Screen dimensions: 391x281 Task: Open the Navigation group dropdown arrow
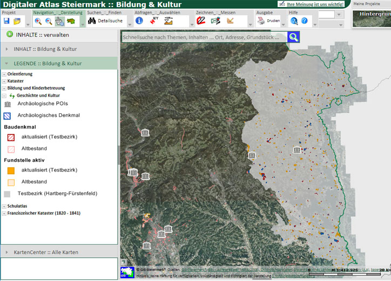point(83,25)
